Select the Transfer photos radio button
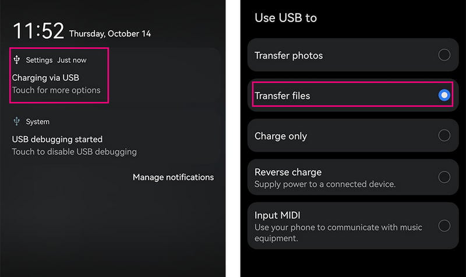The height and width of the screenshot is (277, 466). click(444, 55)
